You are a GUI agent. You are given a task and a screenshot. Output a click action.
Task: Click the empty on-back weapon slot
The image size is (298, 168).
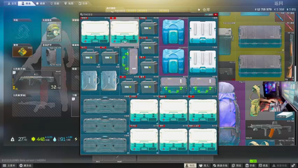click(x=37, y=106)
